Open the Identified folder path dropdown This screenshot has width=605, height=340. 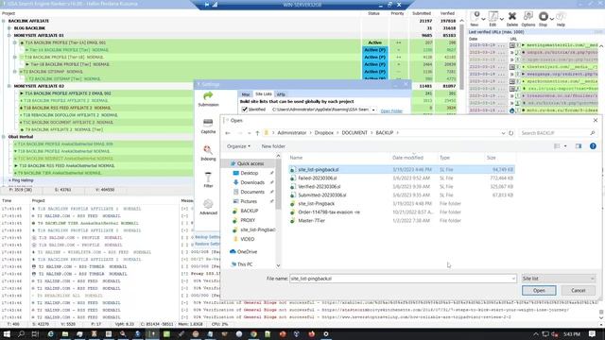[x=373, y=110]
